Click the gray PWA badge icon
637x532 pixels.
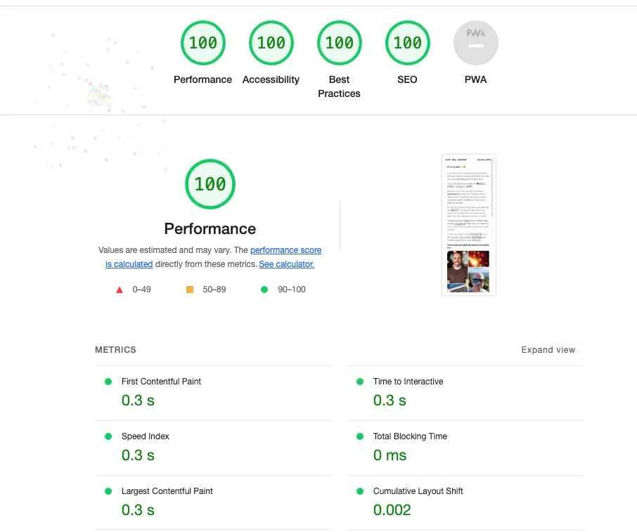pyautogui.click(x=475, y=43)
